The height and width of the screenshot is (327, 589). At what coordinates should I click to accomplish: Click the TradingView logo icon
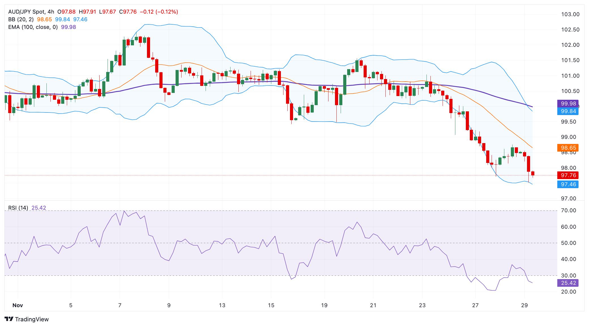[9, 319]
